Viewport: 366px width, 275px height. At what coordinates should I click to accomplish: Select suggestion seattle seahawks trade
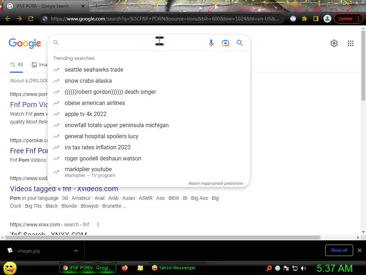(x=148, y=70)
